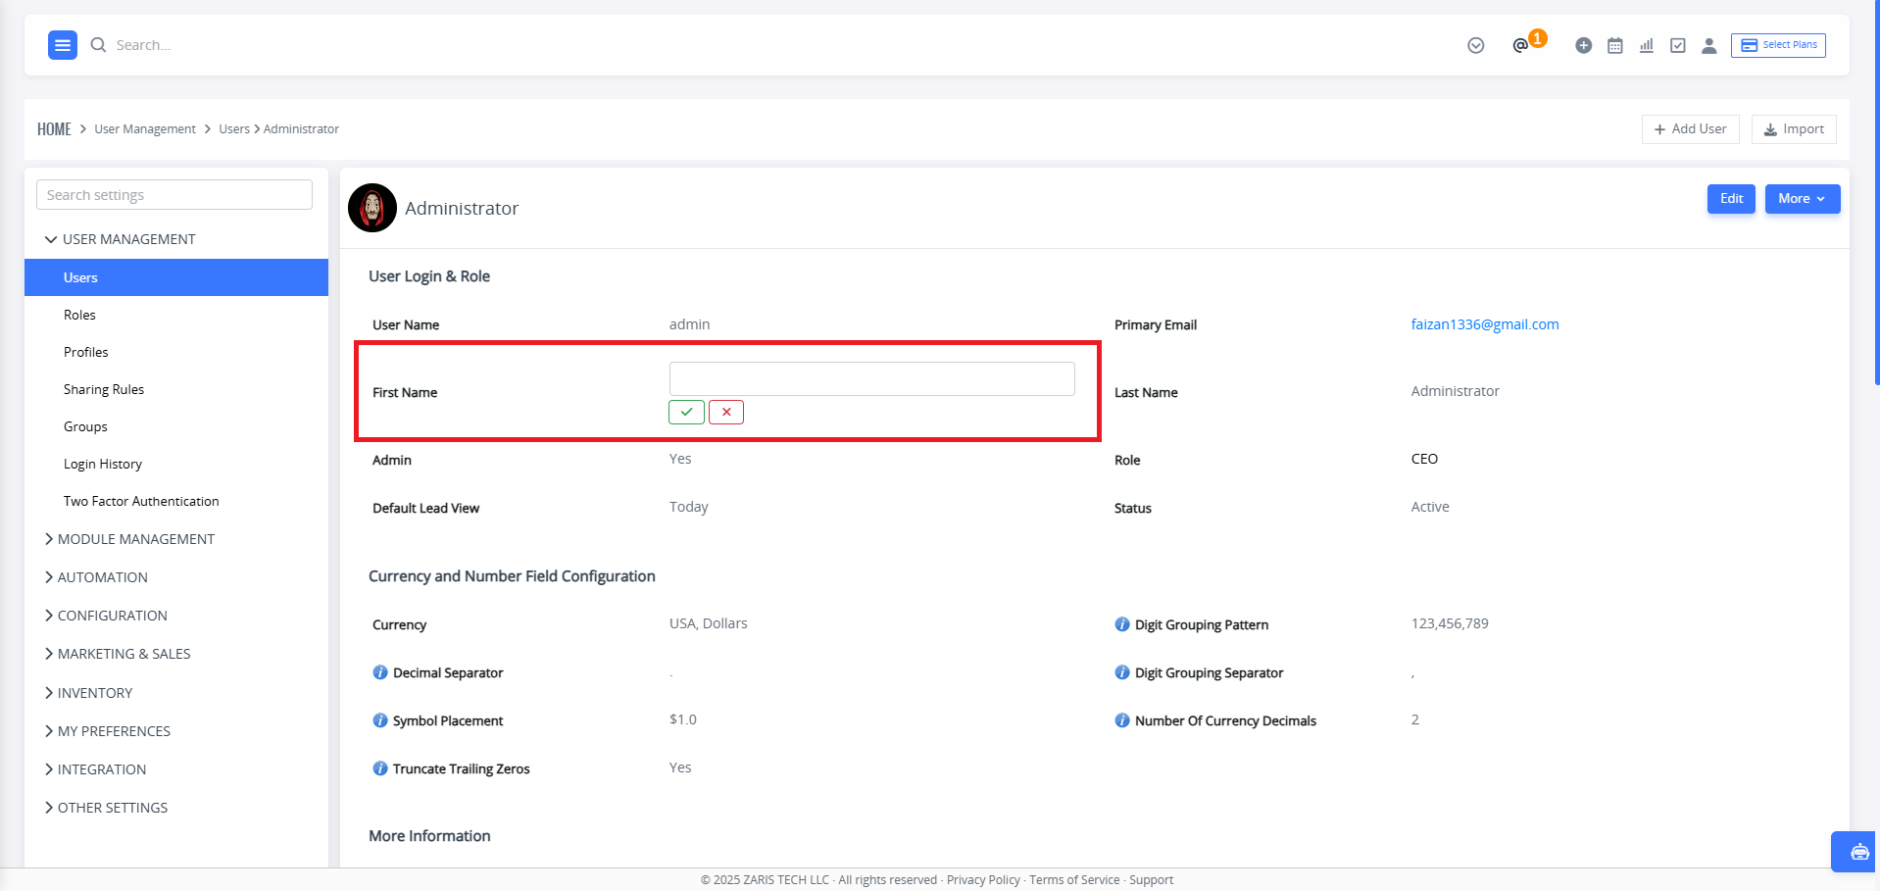This screenshot has width=1880, height=891.
Task: Click the Currency value USA, Dollars
Action: pos(709,623)
